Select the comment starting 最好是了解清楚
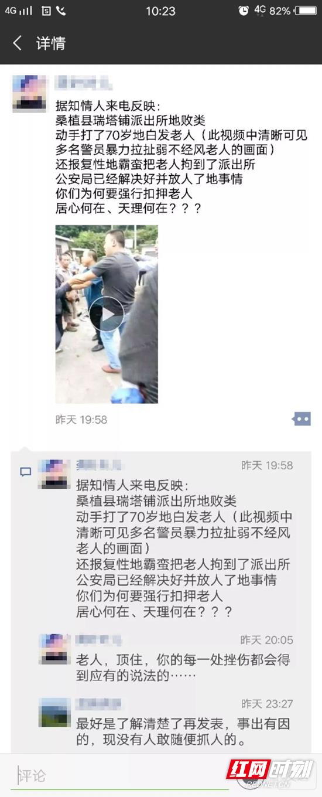 [x=183, y=731]
